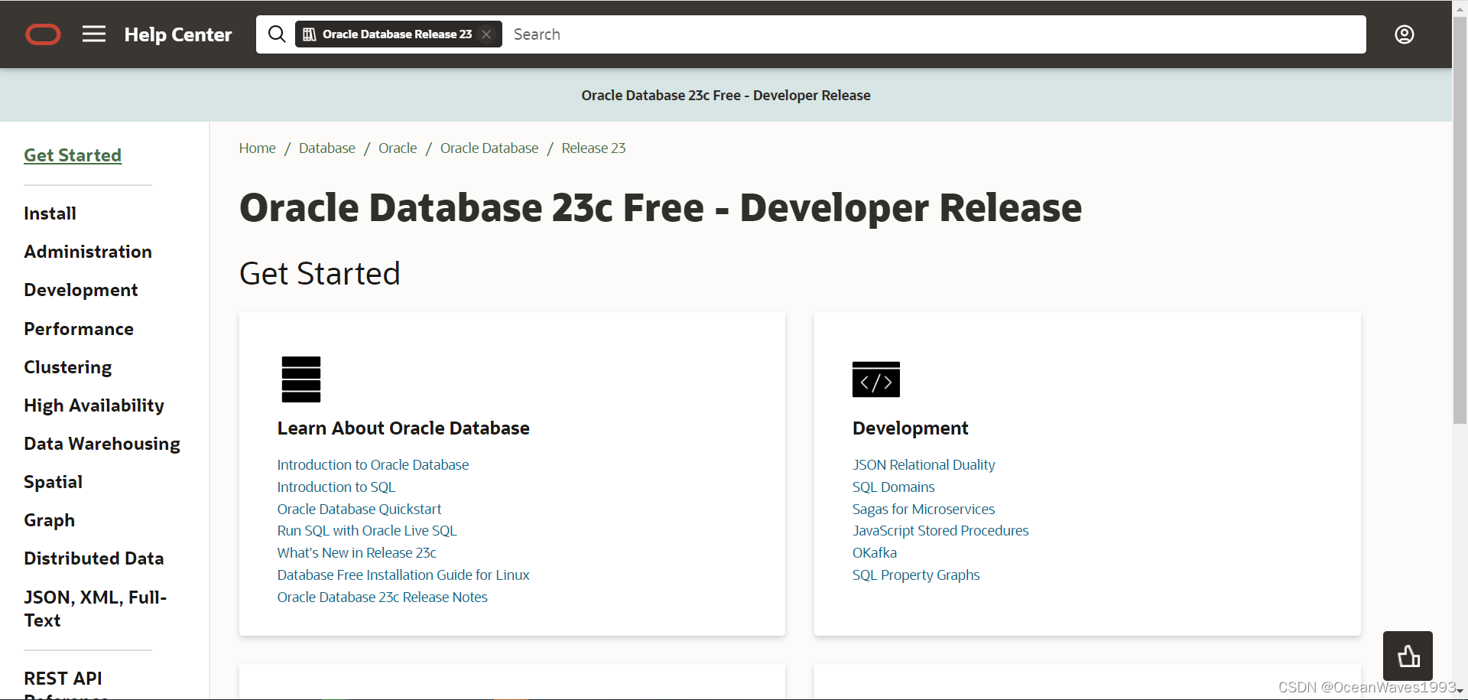Go to Release 23 breadcrumb

tap(593, 148)
